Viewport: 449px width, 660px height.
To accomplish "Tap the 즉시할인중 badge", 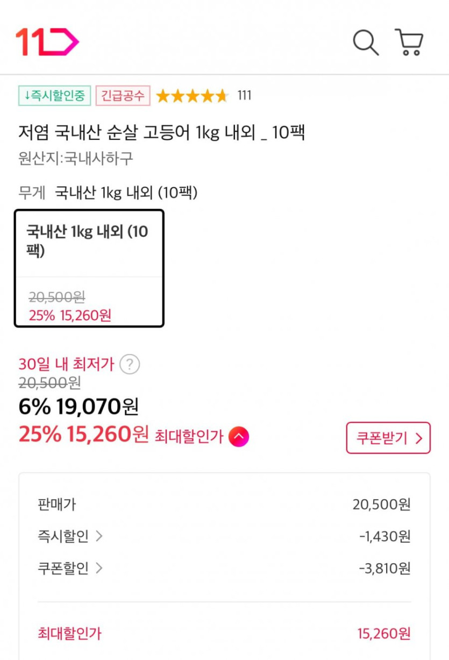I will pyautogui.click(x=54, y=96).
